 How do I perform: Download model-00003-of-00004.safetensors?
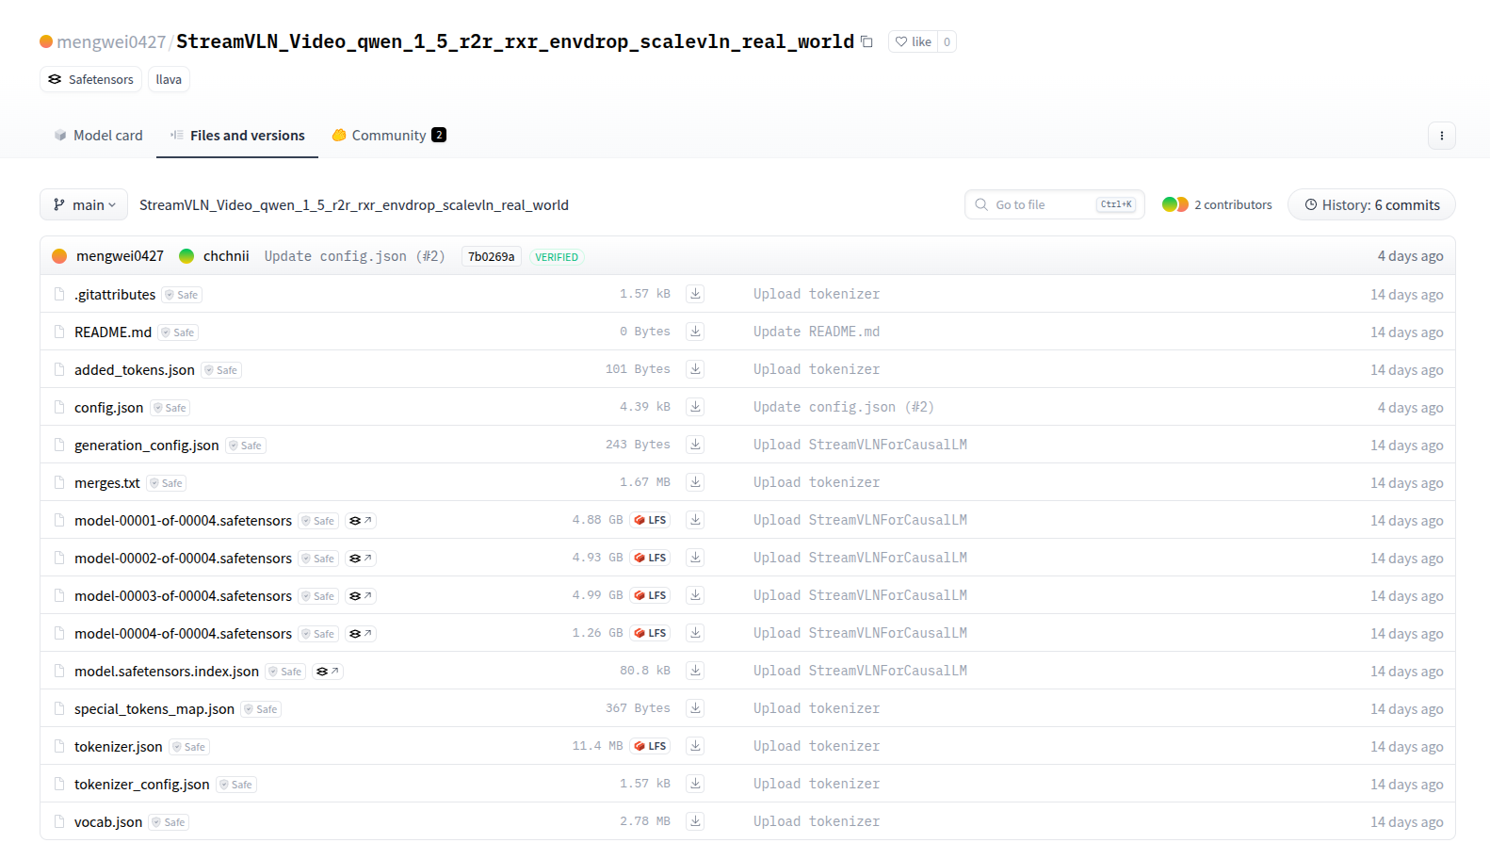(695, 595)
